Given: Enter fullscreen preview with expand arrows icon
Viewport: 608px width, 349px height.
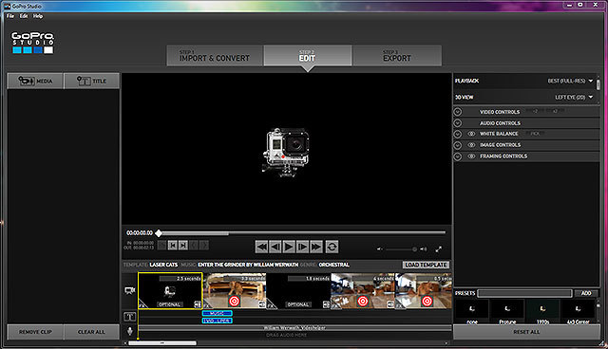Looking at the screenshot, I should [x=439, y=249].
